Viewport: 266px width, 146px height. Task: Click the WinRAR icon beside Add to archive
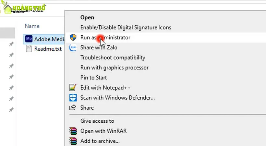tap(73, 141)
